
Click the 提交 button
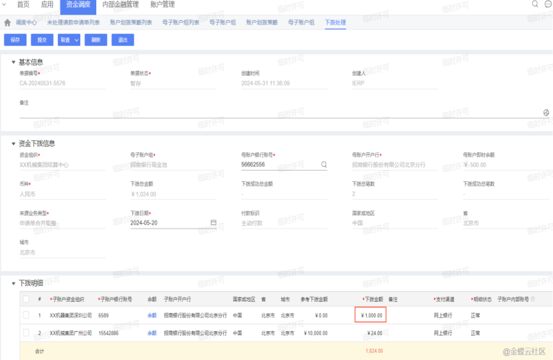point(42,40)
